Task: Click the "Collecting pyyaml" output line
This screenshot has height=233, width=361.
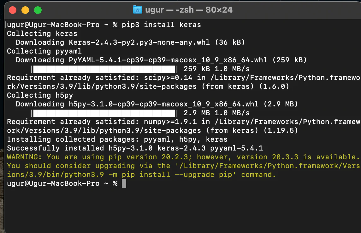Action: pyautogui.click(x=44, y=51)
